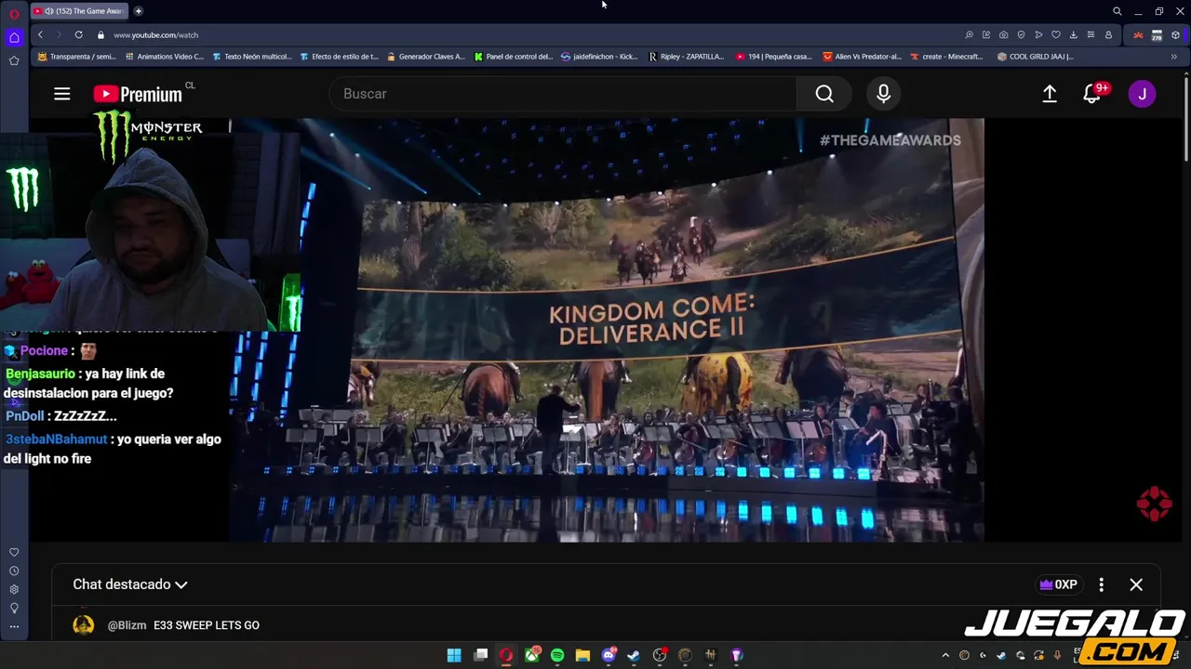Open Animations Video C... bookmark
The image size is (1191, 669).
pyautogui.click(x=164, y=57)
